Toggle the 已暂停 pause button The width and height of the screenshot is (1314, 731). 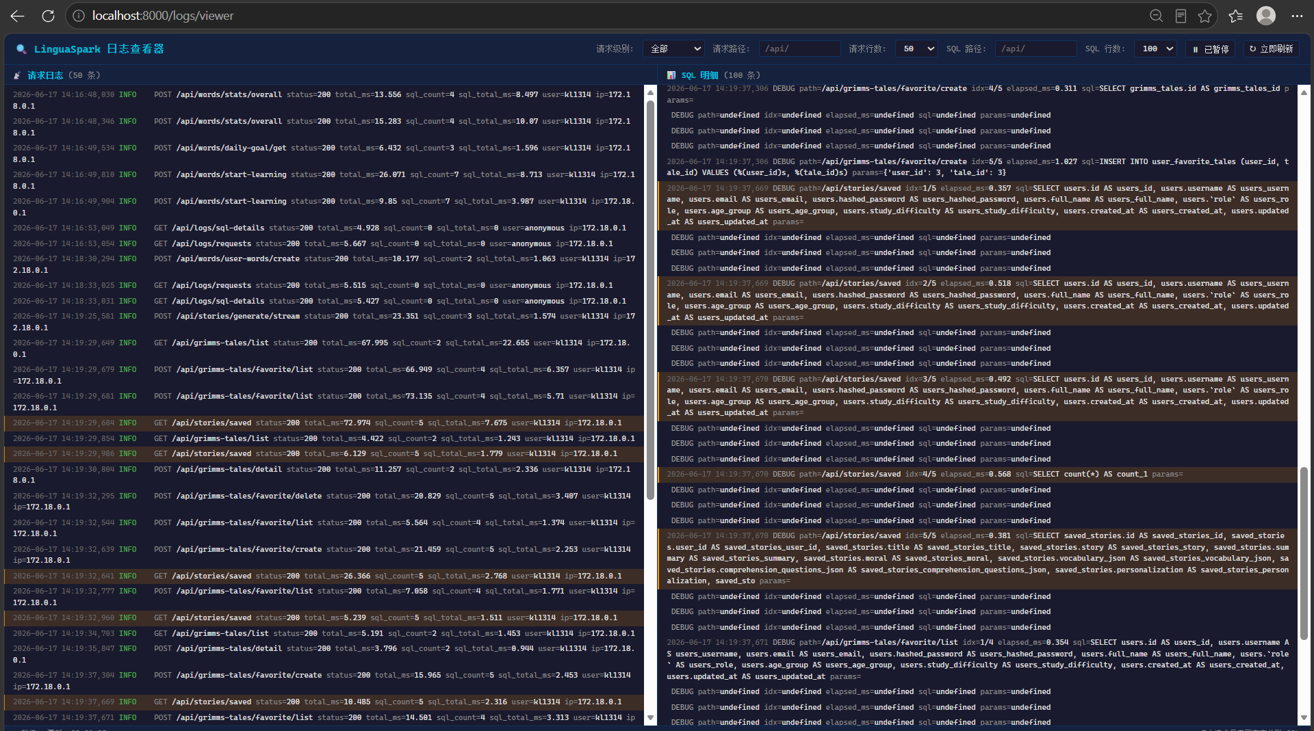[1211, 49]
